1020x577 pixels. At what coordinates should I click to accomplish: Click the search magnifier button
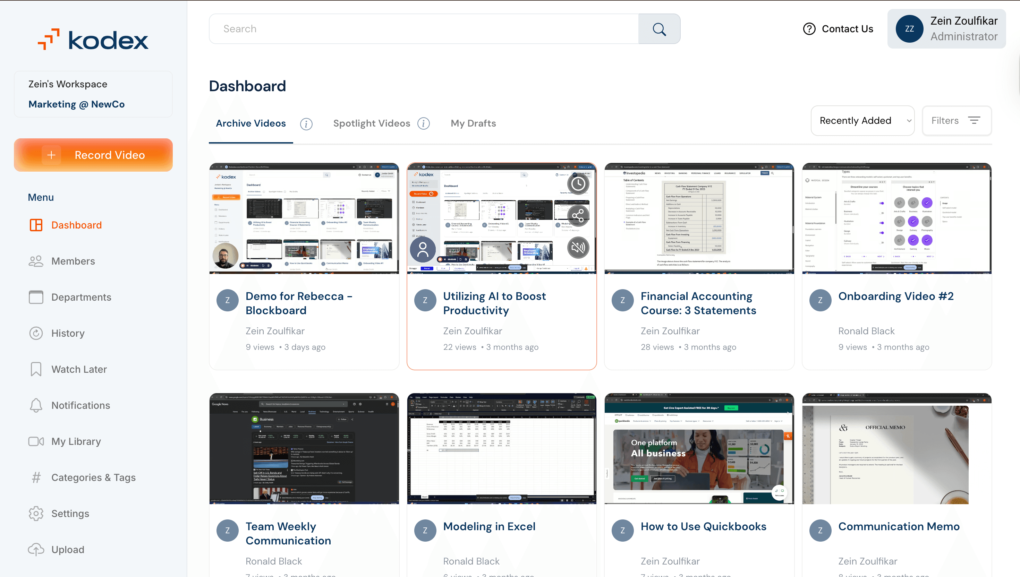(x=659, y=29)
